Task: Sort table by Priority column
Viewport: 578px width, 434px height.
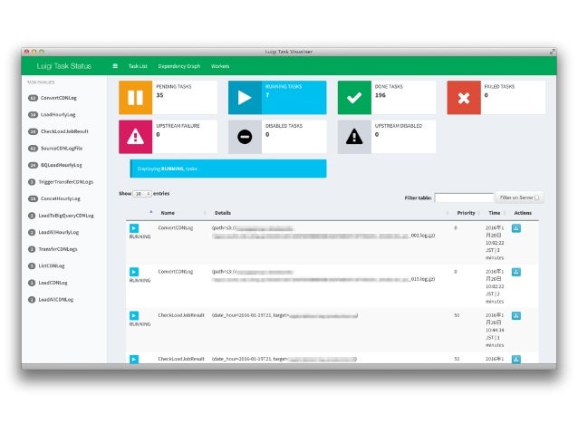Action: (x=466, y=213)
